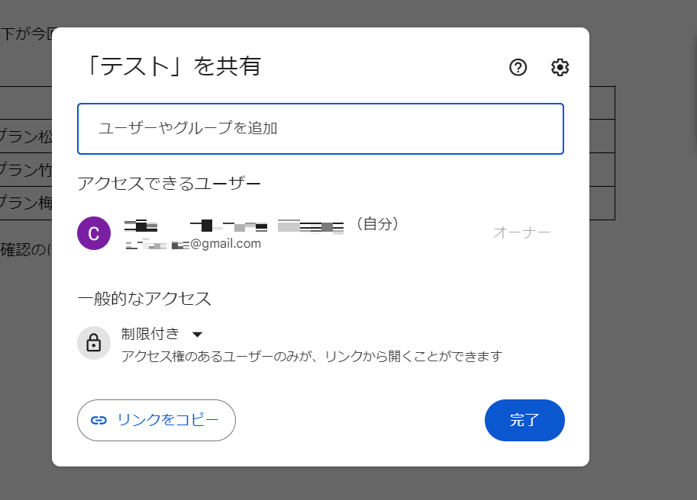Open the 制限付き general access menu

tap(151, 334)
